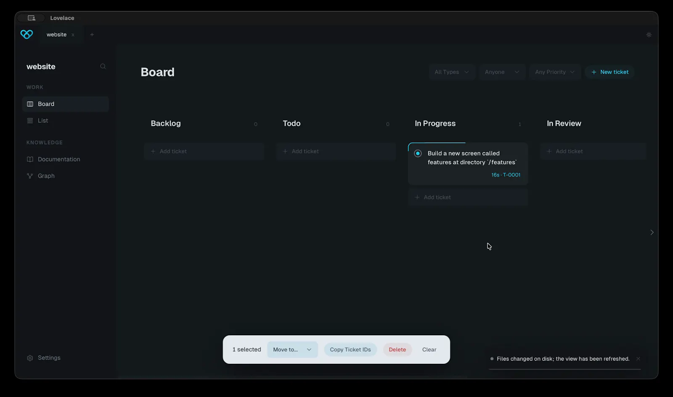Open the Board view in sidebar
The width and height of the screenshot is (673, 397).
(x=65, y=104)
